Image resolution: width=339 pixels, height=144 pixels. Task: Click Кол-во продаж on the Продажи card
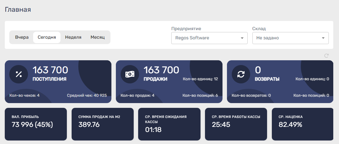point(138,95)
